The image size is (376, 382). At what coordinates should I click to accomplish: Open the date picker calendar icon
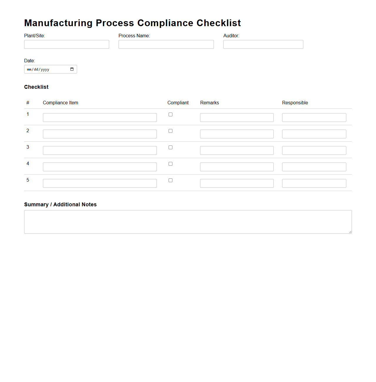point(71,69)
